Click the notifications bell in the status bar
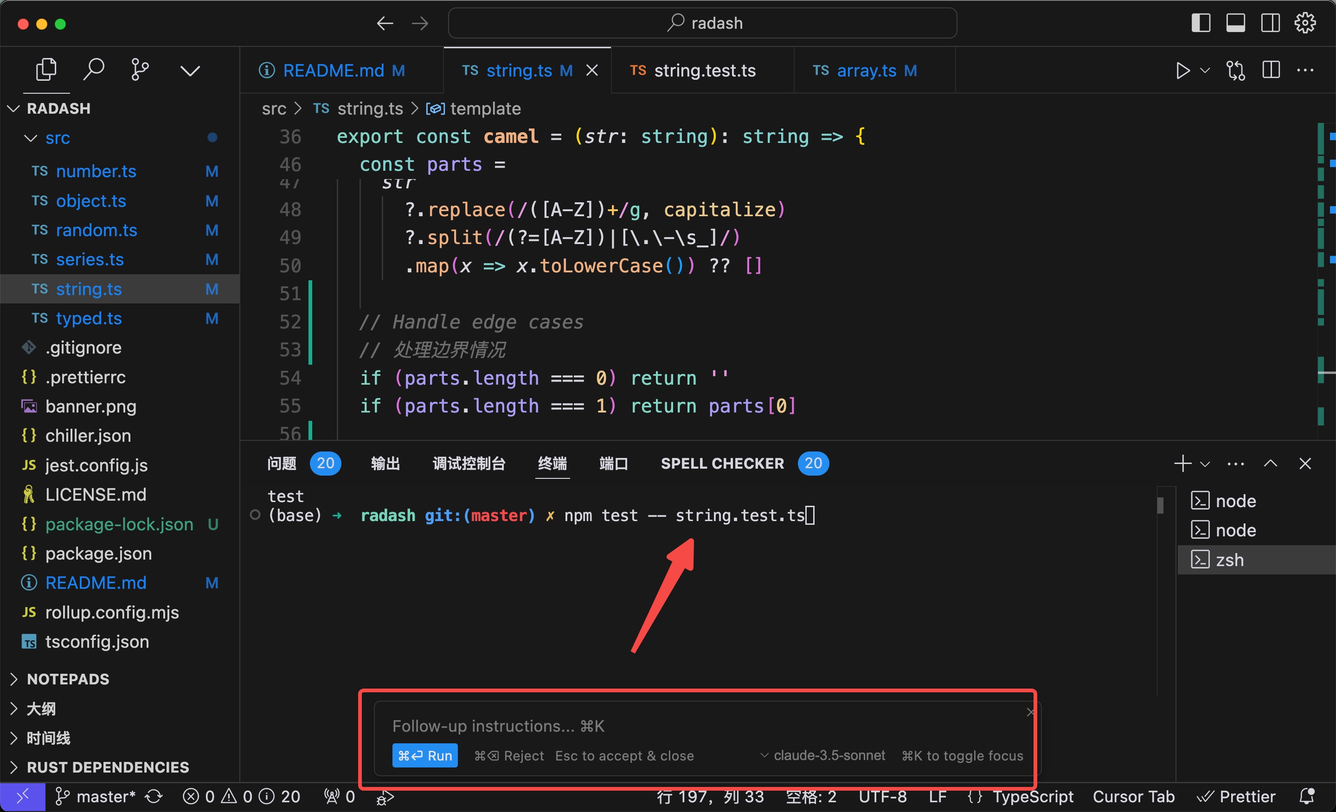1336x812 pixels. [1307, 796]
